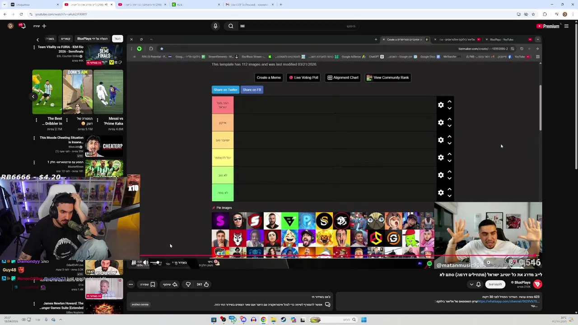The height and width of the screenshot is (325, 578).
Task: Move the red tier row up
Action: (449, 102)
